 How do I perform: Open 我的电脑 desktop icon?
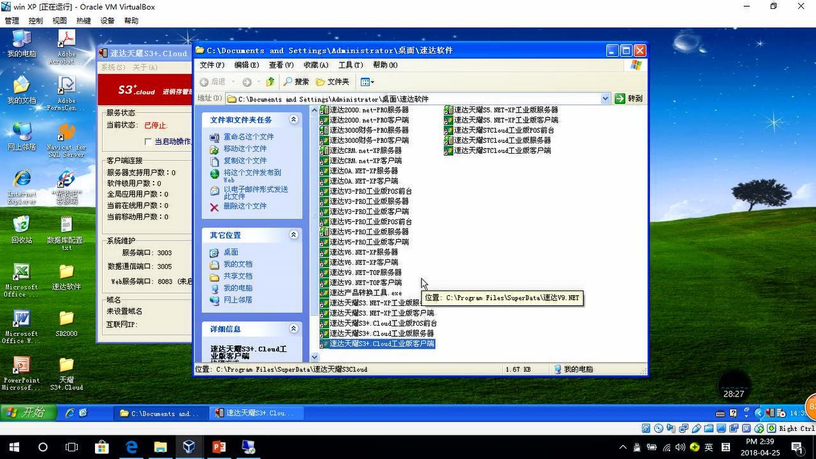pyautogui.click(x=22, y=43)
